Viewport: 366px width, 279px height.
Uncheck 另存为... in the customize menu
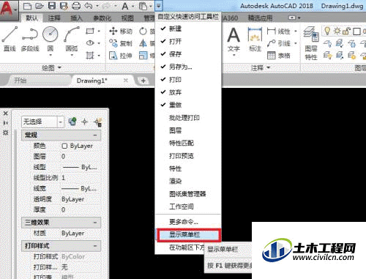click(188, 67)
